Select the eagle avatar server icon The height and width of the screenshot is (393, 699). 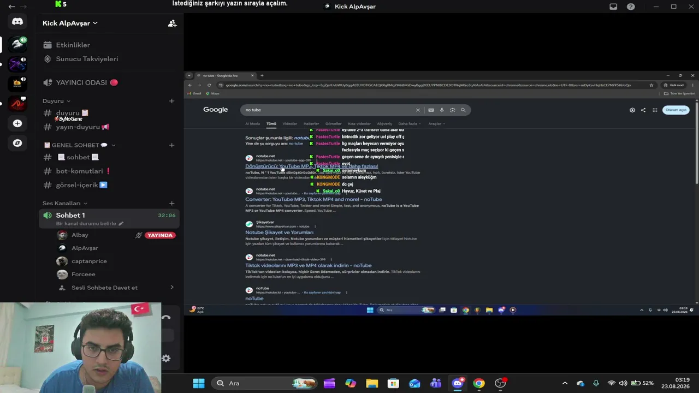tap(17, 44)
